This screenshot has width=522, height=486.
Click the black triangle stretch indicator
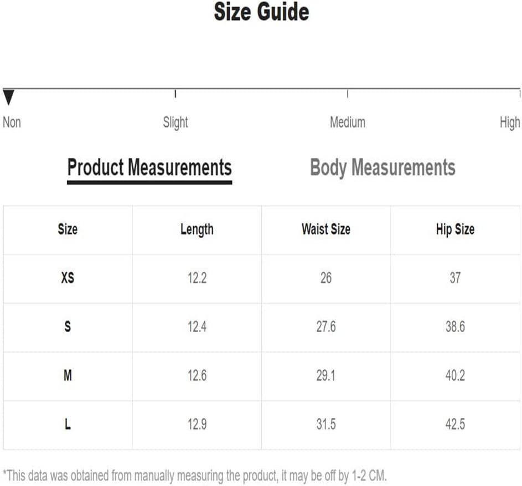pyautogui.click(x=8, y=97)
